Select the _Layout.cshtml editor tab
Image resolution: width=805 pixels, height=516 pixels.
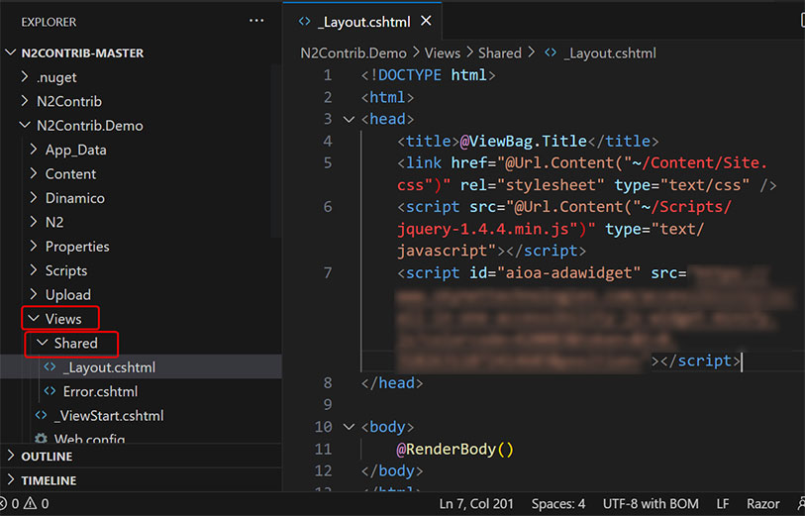(x=365, y=21)
